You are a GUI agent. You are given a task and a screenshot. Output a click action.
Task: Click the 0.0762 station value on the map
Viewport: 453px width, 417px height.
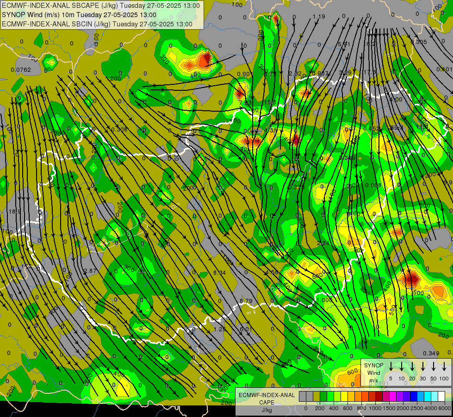21,70
